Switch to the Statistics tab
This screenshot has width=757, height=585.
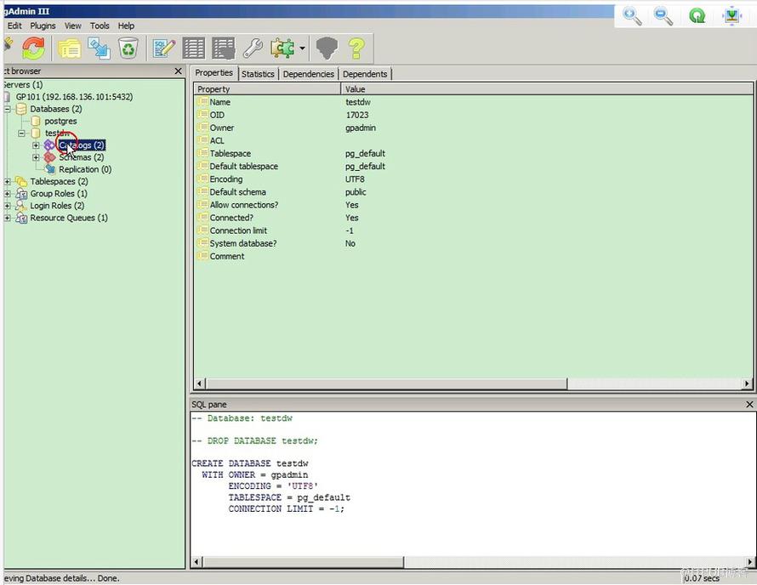coord(258,74)
